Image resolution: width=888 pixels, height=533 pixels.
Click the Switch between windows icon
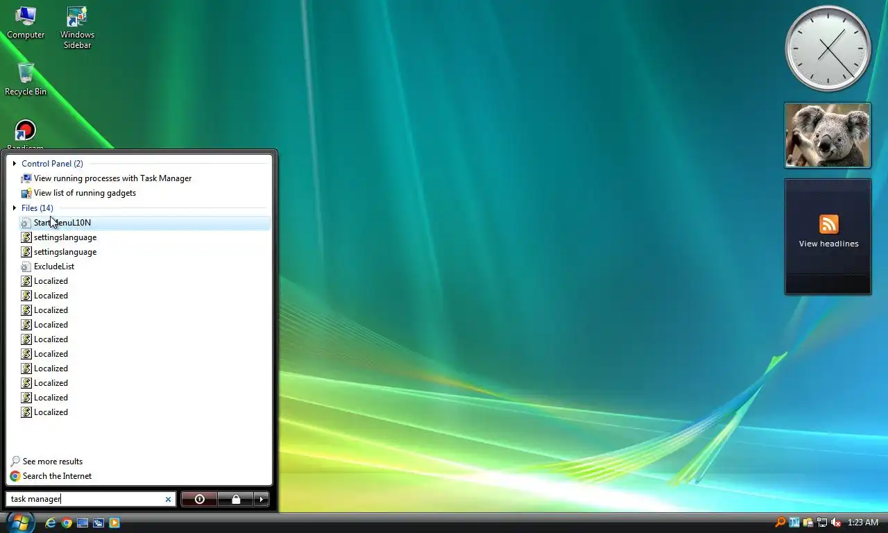pos(99,523)
